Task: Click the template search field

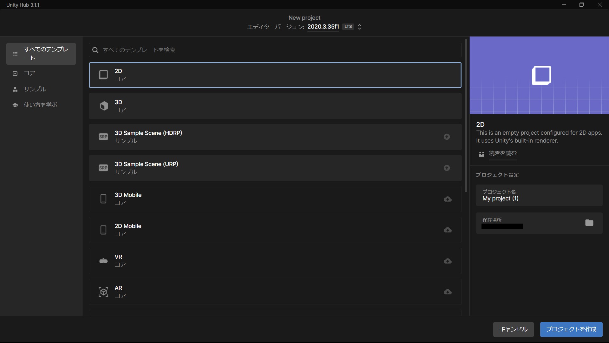Action: point(275,50)
